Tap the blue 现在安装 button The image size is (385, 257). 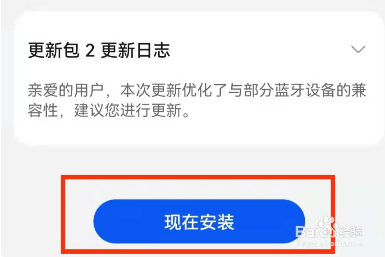199,221
